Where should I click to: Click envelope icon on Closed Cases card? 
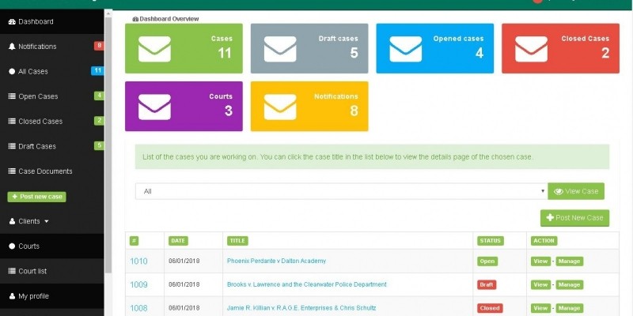click(531, 49)
